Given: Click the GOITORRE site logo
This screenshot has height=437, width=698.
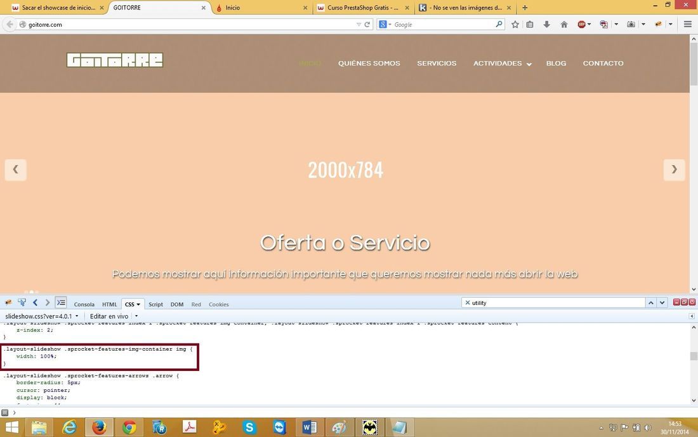Looking at the screenshot, I should tap(115, 60).
